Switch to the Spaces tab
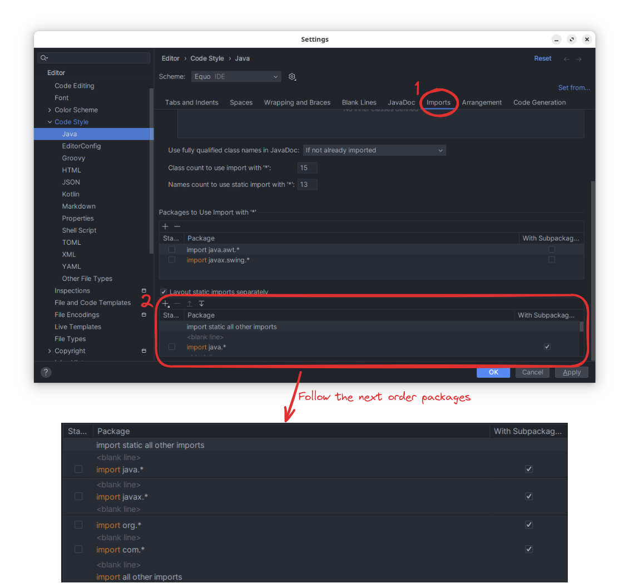Screen dimensions: 629x588 [241, 102]
